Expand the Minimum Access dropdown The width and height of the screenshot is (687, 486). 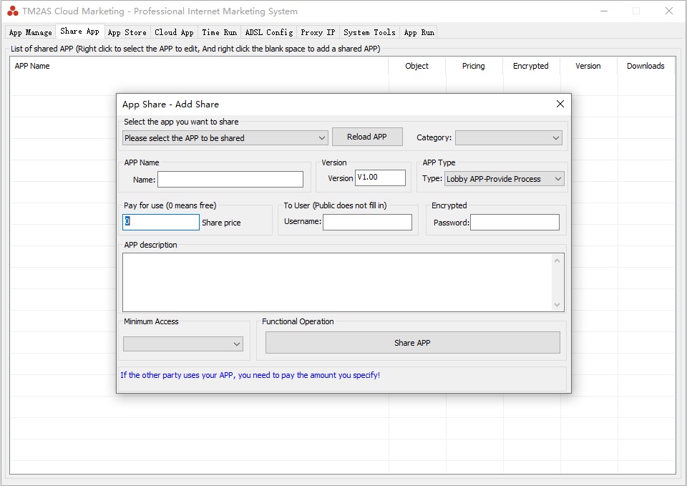coord(183,344)
